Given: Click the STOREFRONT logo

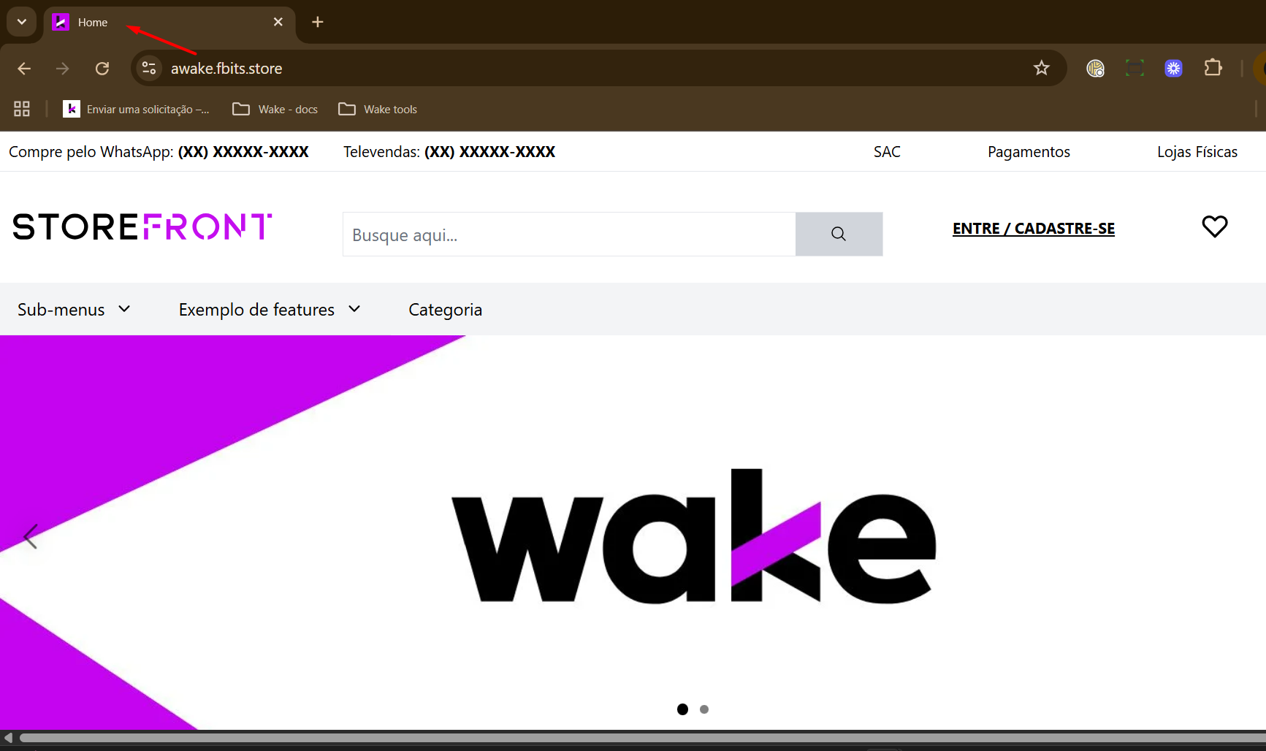Looking at the screenshot, I should 142,226.
